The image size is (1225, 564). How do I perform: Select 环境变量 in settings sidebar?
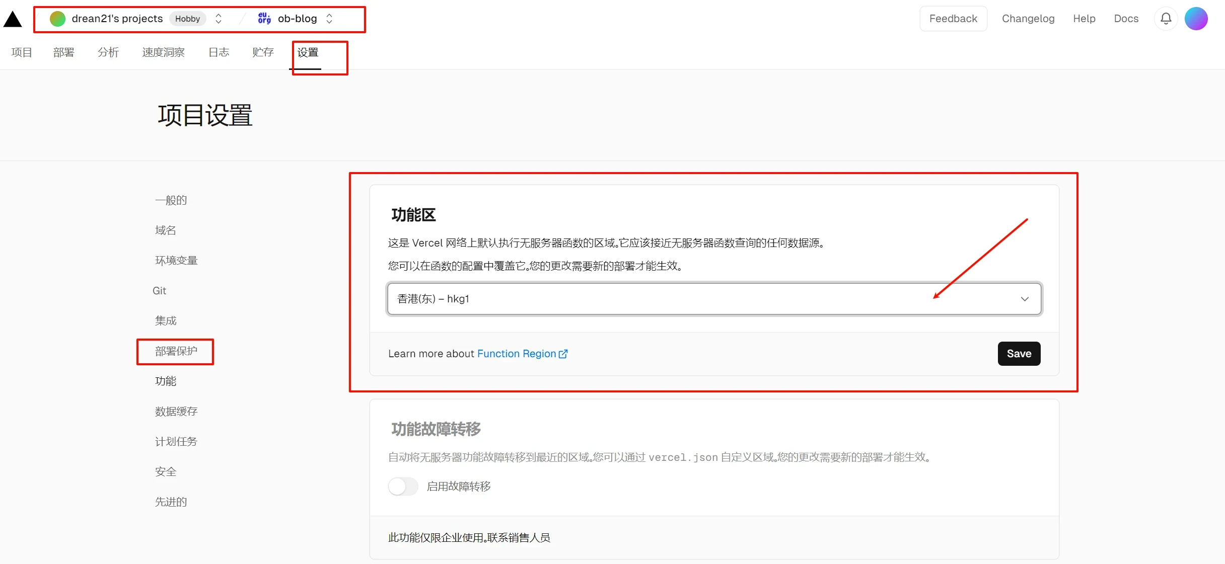176,260
